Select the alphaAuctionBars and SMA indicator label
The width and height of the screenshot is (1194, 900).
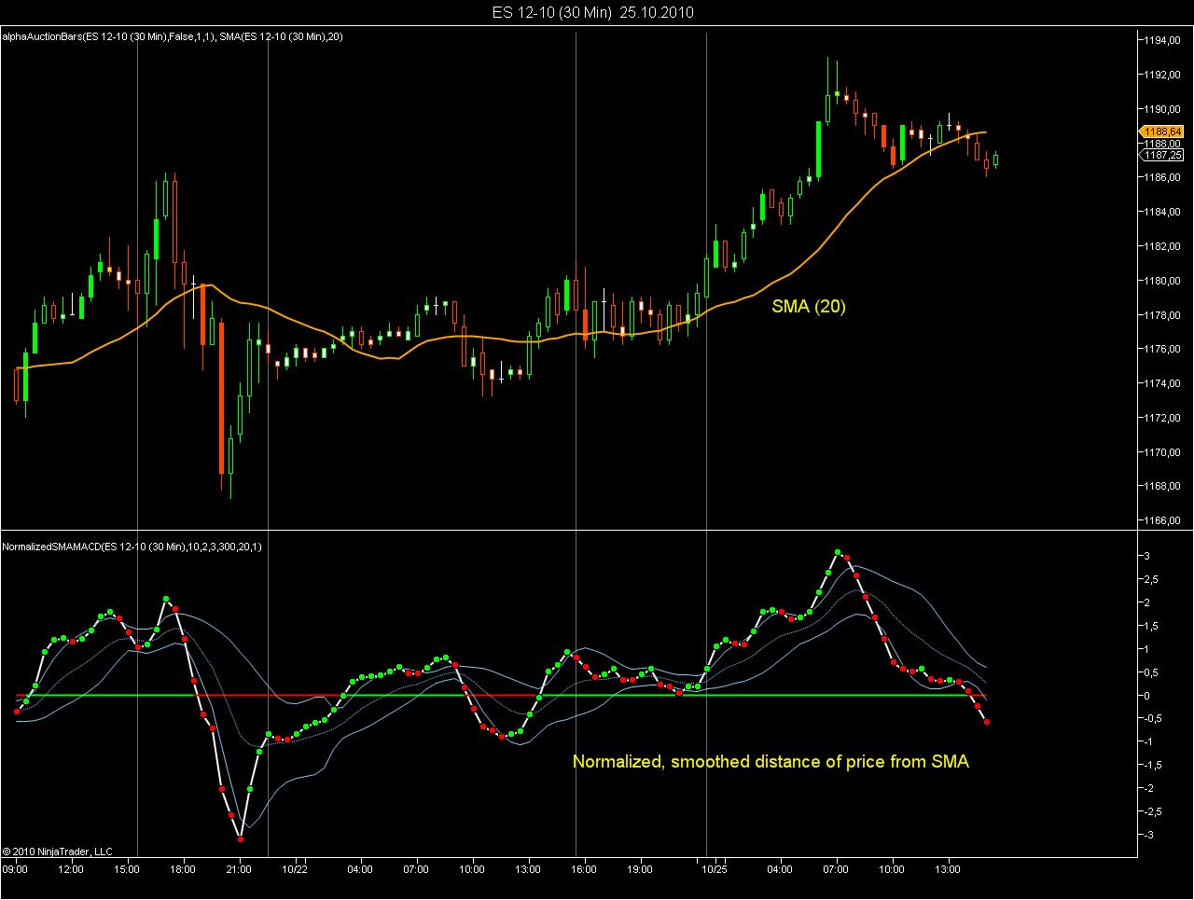coord(174,37)
